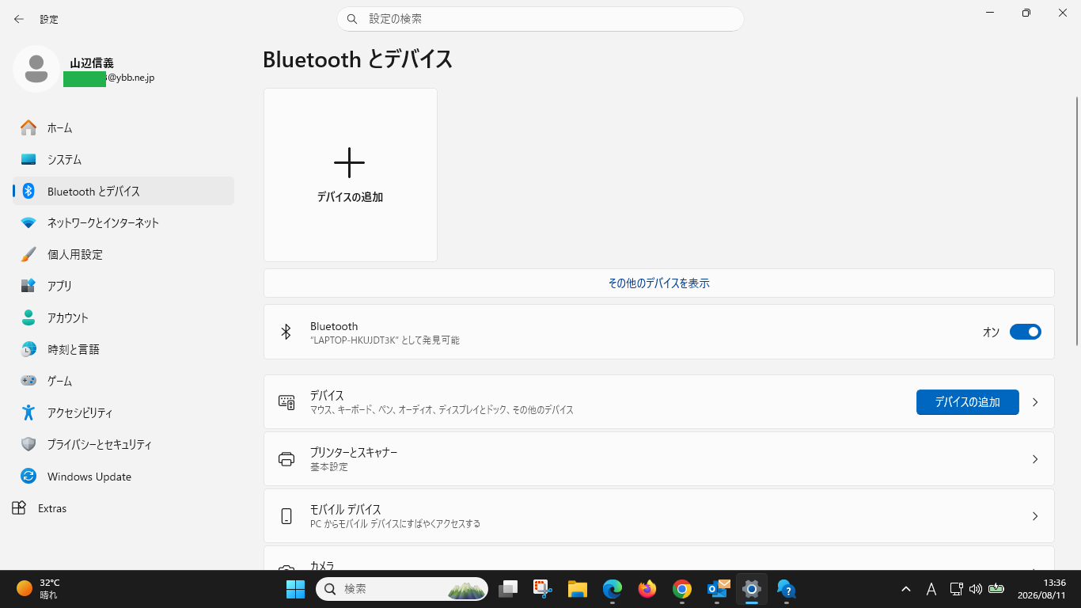Select システム in the sidebar
The width and height of the screenshot is (1081, 608).
pyautogui.click(x=123, y=159)
